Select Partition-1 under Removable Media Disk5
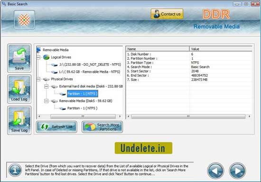 (82, 108)
